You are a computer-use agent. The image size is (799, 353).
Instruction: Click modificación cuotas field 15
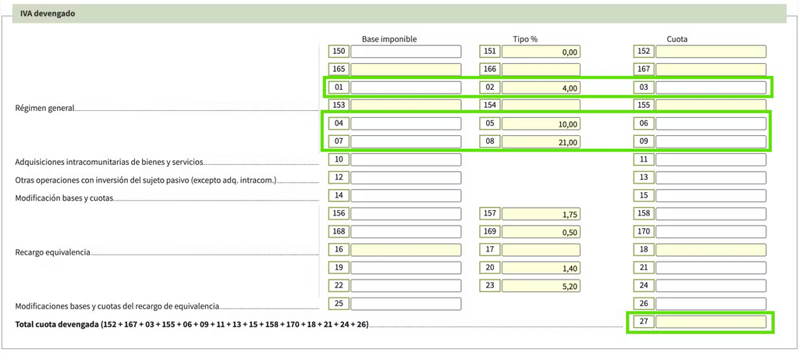pos(711,195)
